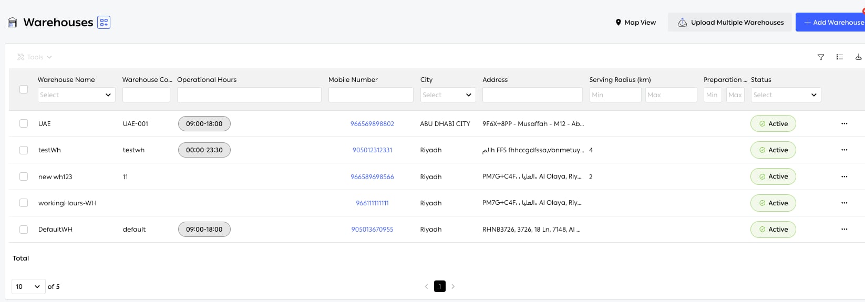Click Active status badge in UAE row

(x=773, y=124)
